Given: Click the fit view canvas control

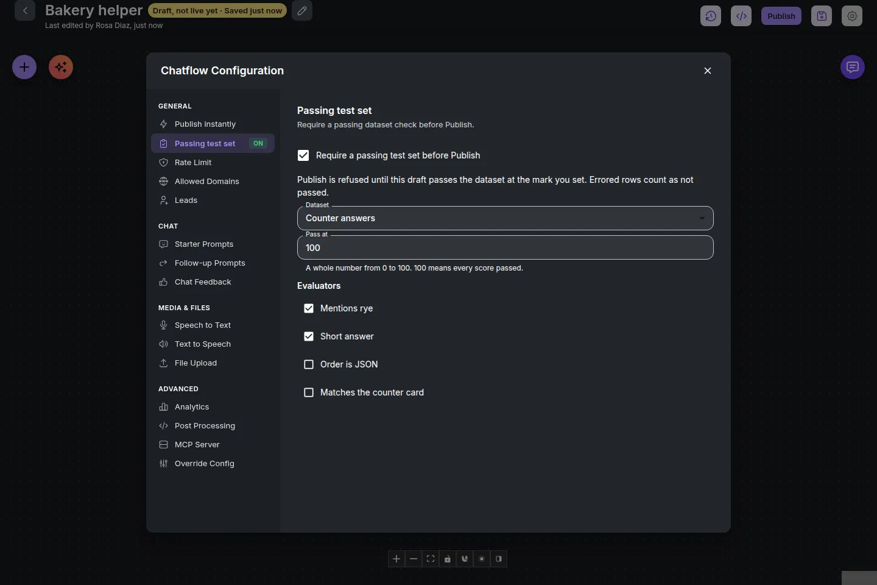Looking at the screenshot, I should pos(431,559).
